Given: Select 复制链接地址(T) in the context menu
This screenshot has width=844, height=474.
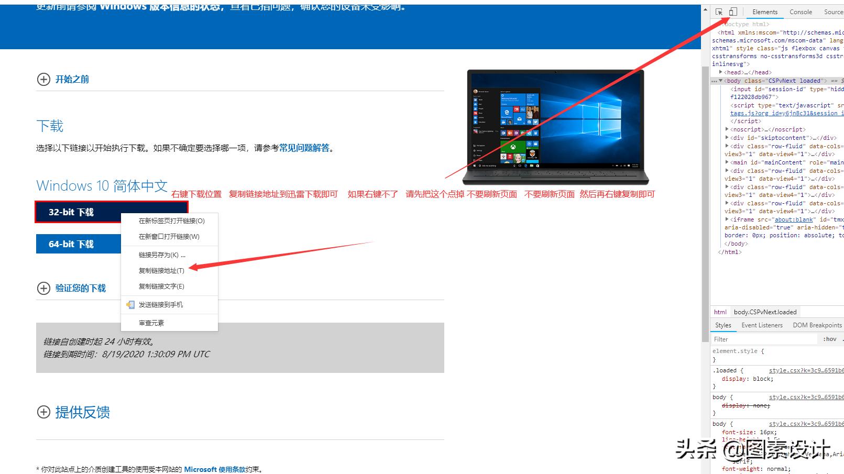Looking at the screenshot, I should pos(169,271).
